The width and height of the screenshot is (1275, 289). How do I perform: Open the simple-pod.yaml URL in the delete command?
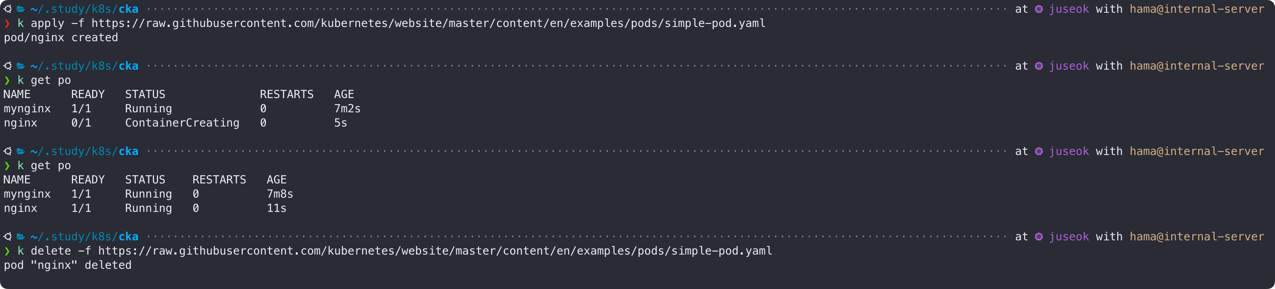(434, 251)
